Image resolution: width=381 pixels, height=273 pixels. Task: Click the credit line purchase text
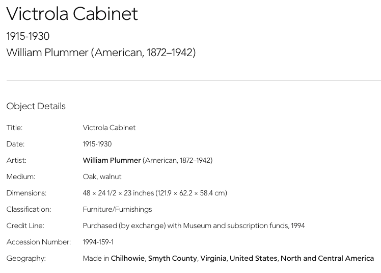194,226
